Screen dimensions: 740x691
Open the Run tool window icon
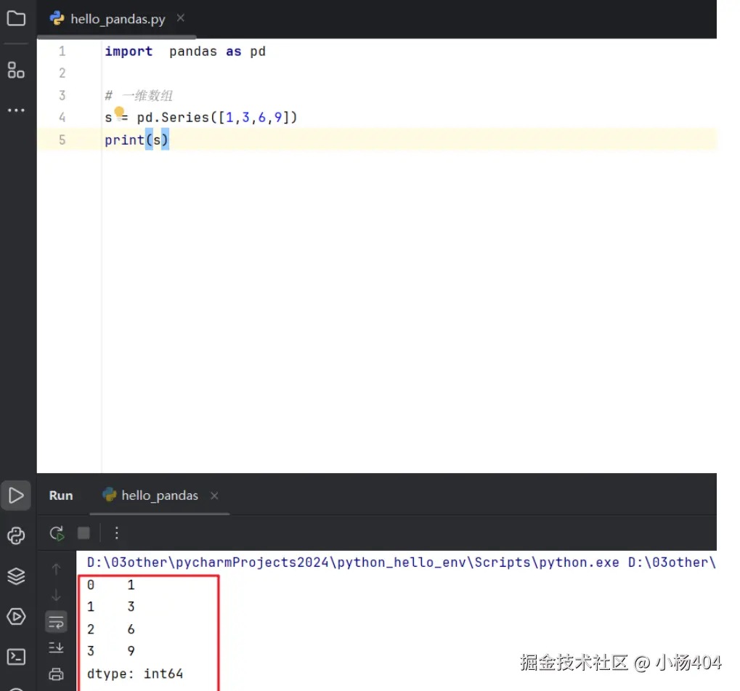[x=16, y=496]
